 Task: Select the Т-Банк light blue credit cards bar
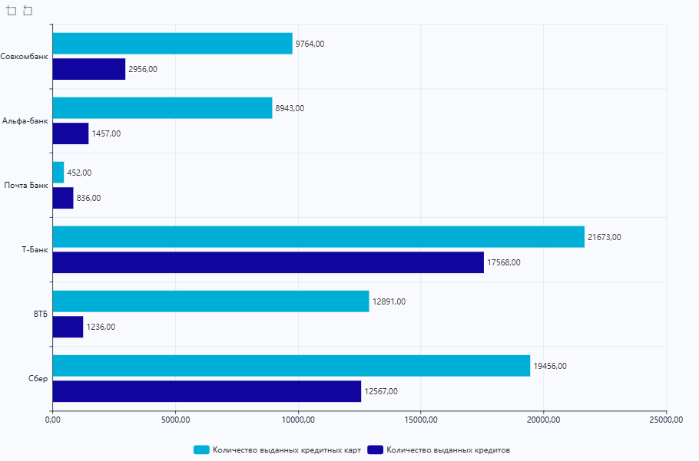319,237
